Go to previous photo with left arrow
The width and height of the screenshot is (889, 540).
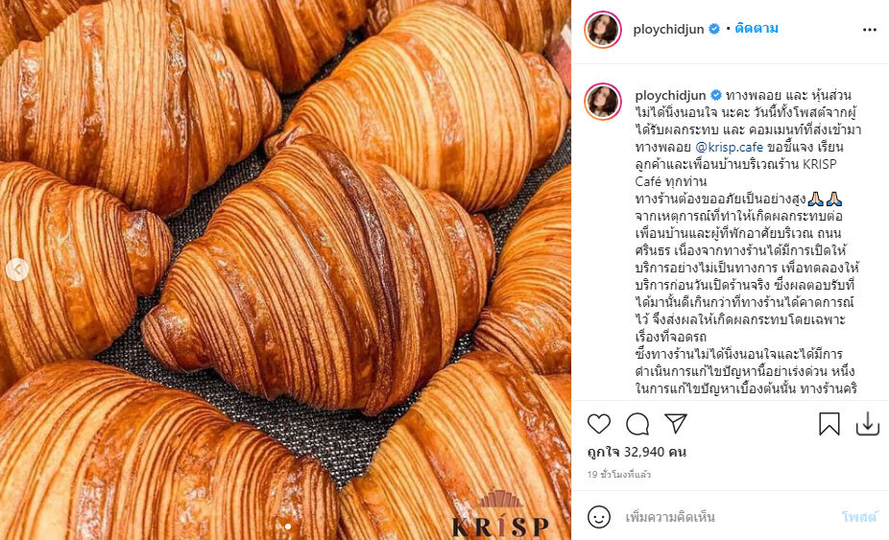pyautogui.click(x=17, y=270)
